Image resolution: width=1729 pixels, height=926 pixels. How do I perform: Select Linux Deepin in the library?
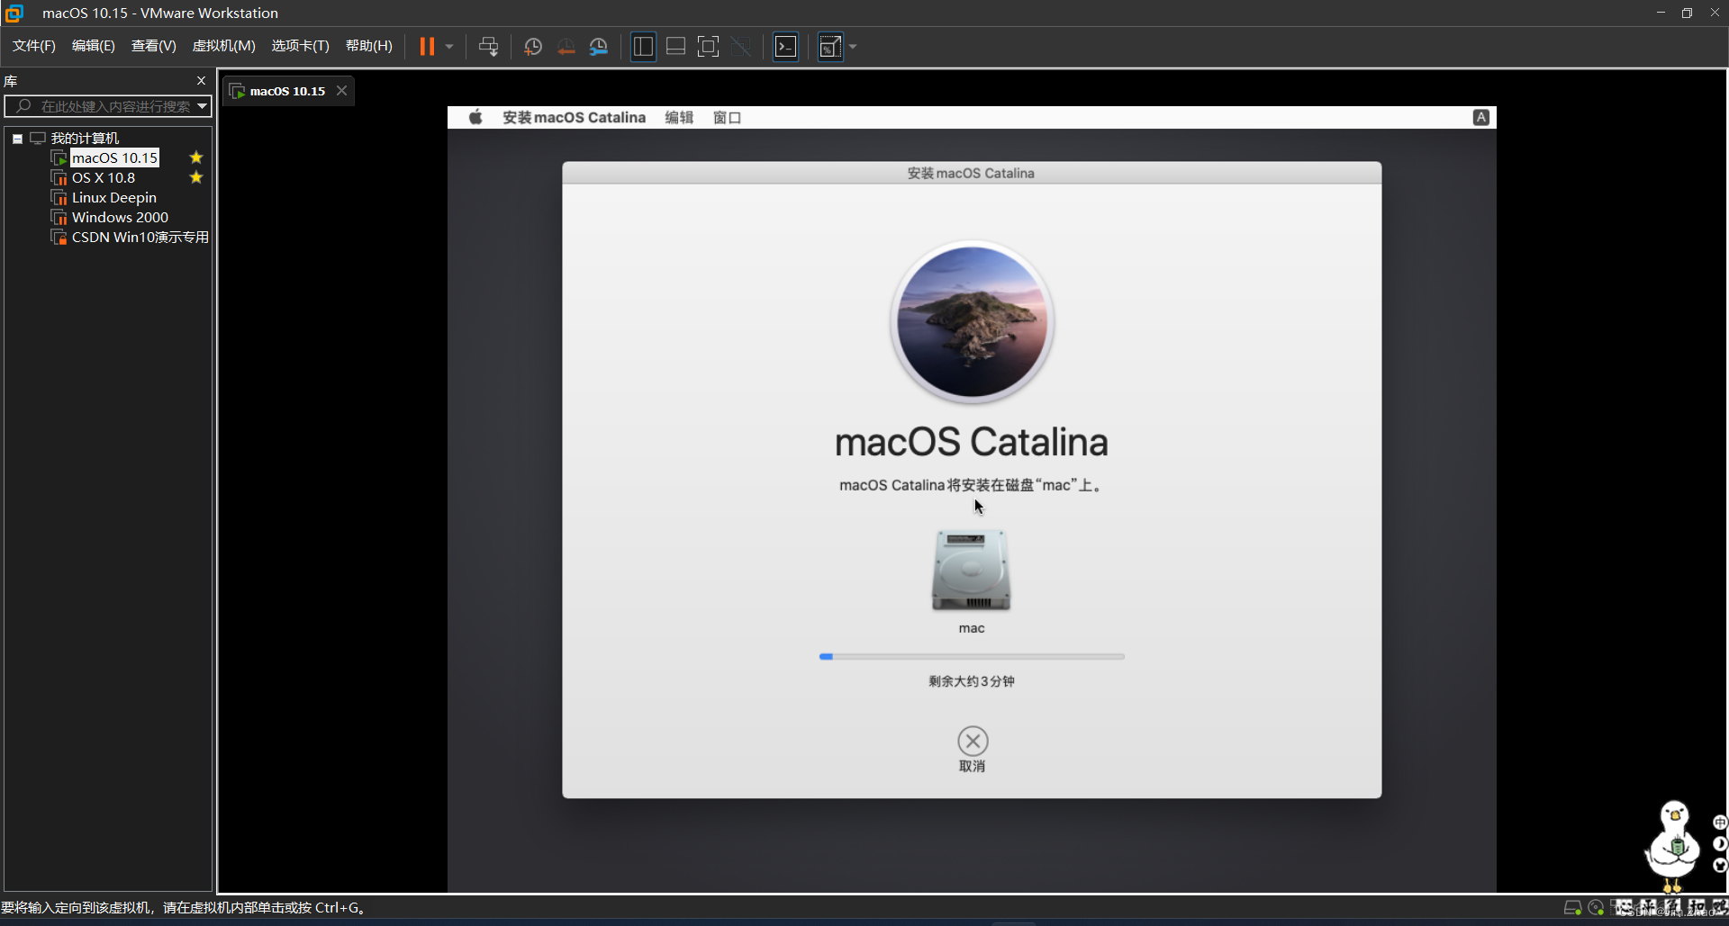click(x=114, y=197)
